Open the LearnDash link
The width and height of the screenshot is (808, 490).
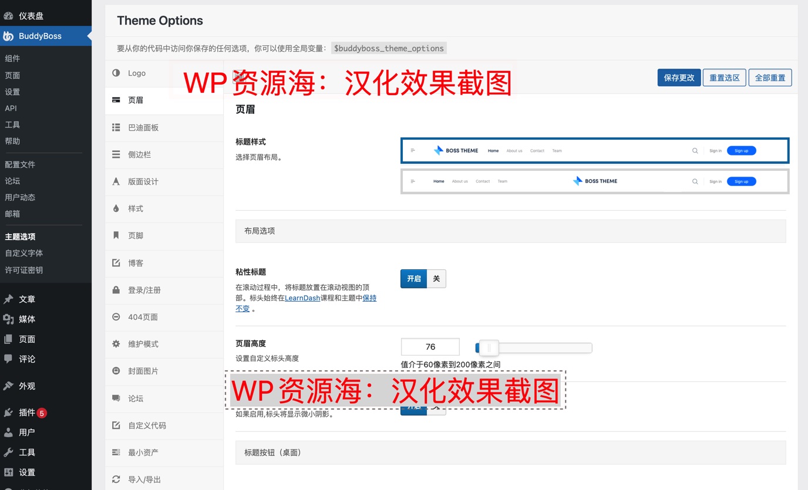point(302,298)
